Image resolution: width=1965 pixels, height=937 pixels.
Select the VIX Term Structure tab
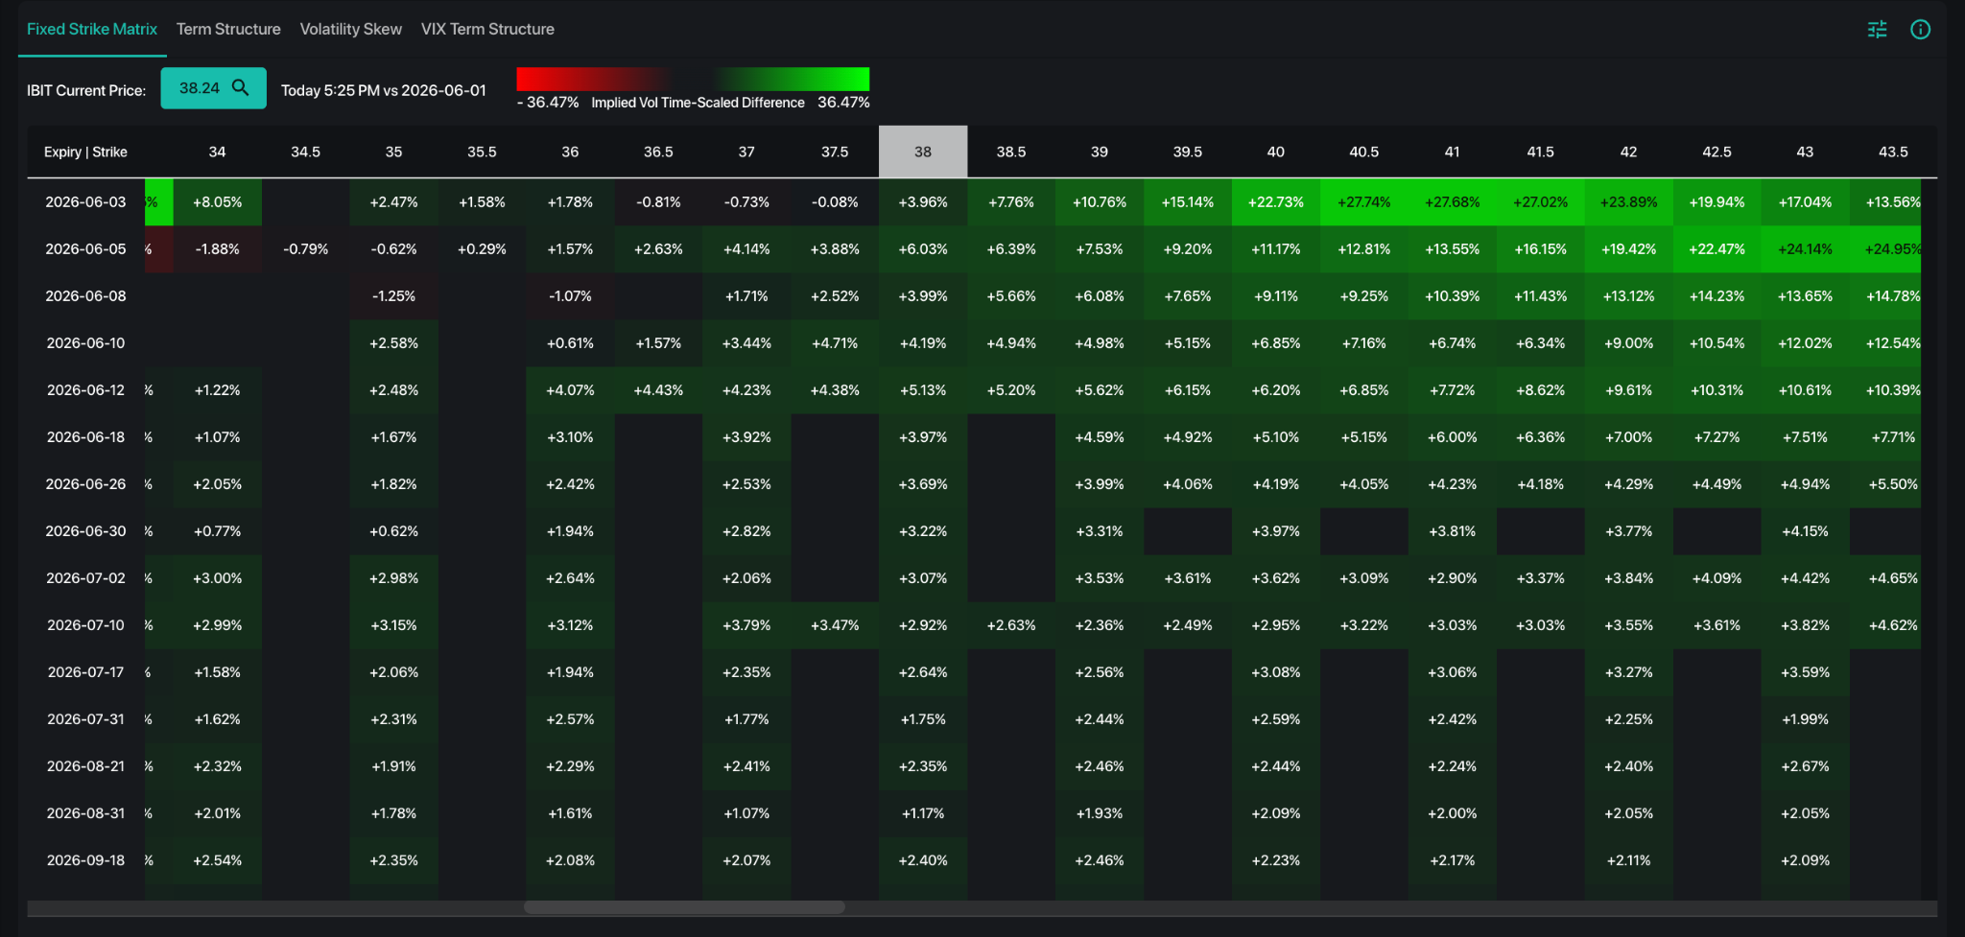[487, 29]
